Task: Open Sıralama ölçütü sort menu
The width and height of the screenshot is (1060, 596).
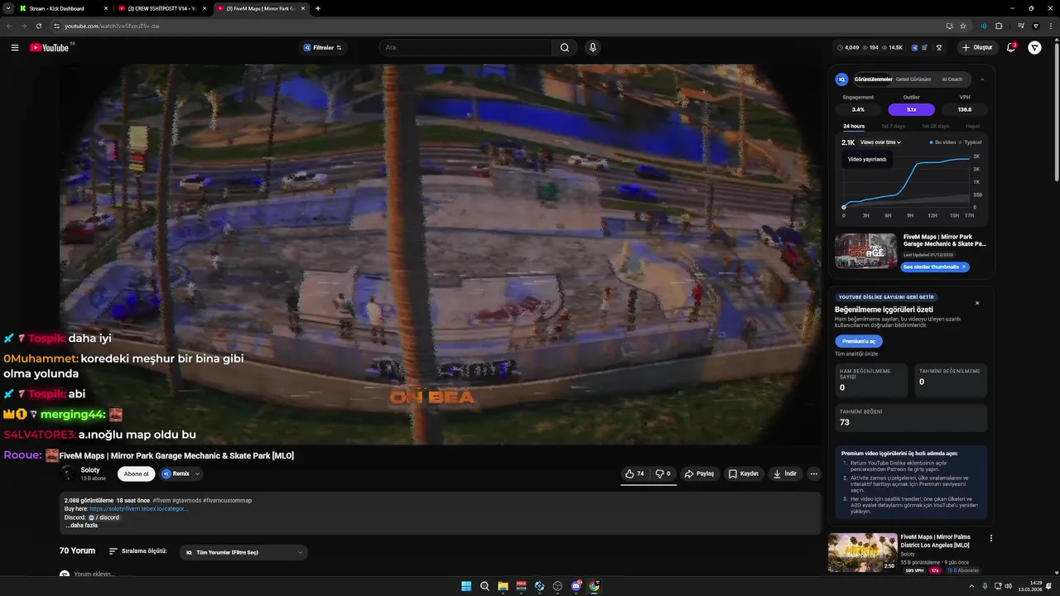Action: pyautogui.click(x=137, y=551)
